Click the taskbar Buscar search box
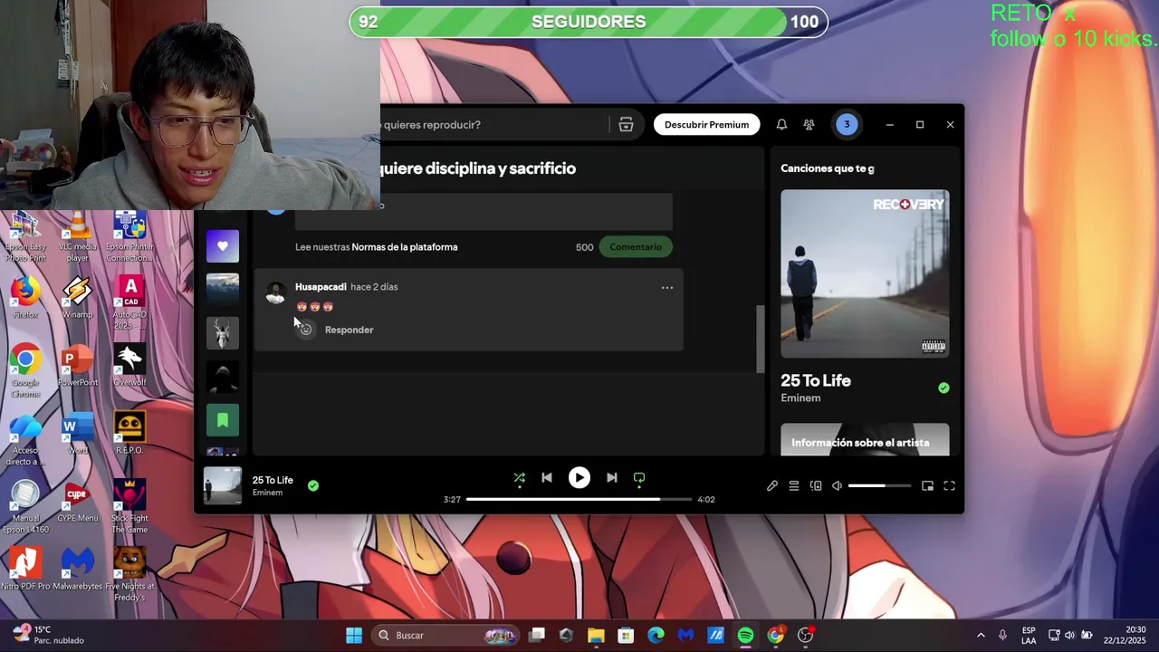This screenshot has height=652, width=1159. pos(445,636)
